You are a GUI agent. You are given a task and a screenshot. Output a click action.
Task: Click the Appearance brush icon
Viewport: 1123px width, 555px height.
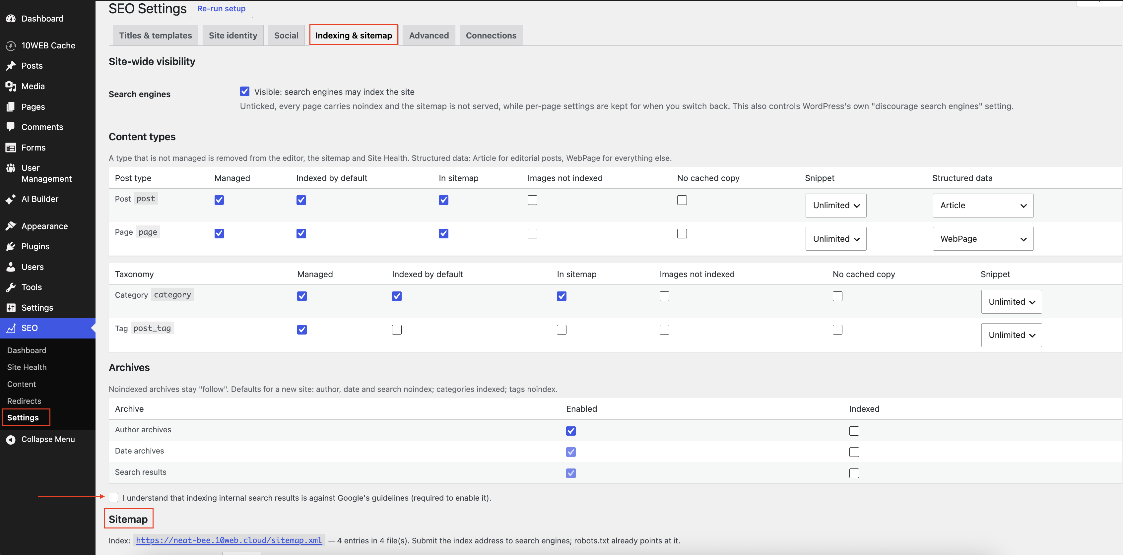click(x=11, y=226)
